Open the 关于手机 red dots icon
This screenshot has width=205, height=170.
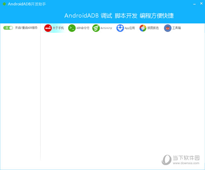pos(48,28)
